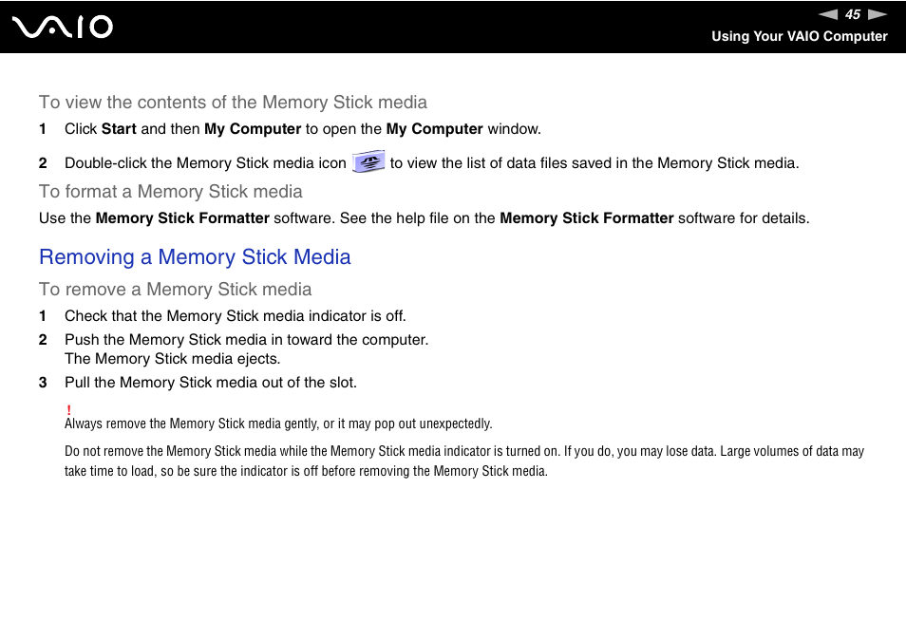Click the VAIO logo

click(63, 28)
